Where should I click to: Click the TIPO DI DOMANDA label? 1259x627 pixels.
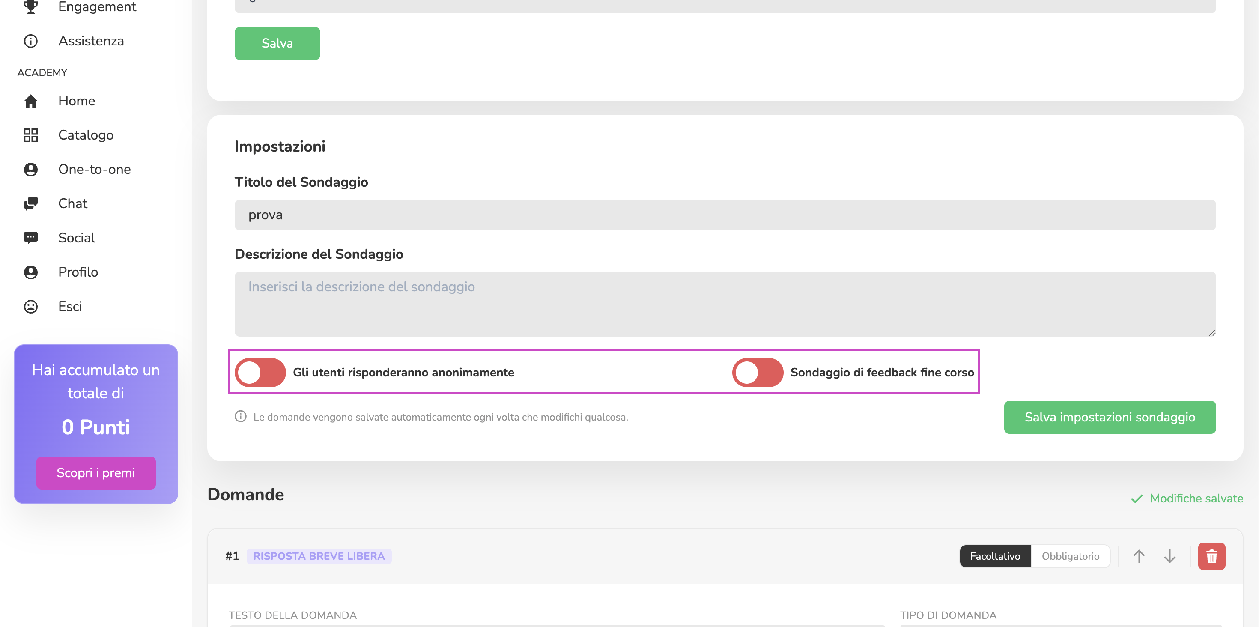[948, 615]
